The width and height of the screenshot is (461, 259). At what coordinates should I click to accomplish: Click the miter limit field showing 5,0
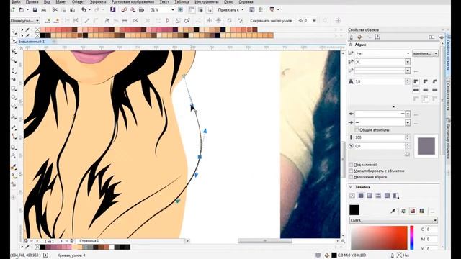pos(380,81)
